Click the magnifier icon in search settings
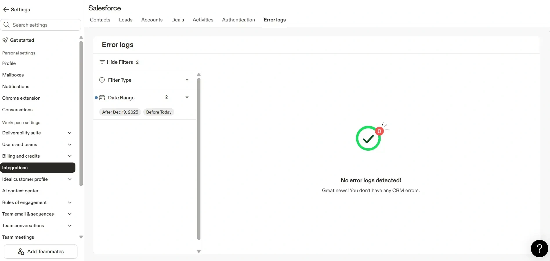The image size is (550, 261). tap(7, 25)
